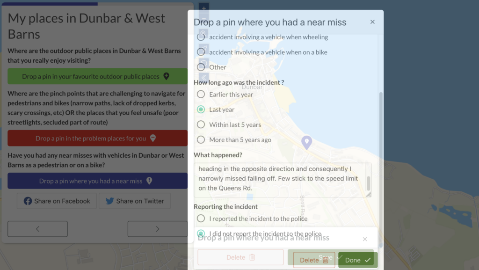Click the trash icon on Delete button
Image resolution: width=479 pixels, height=270 pixels.
click(326, 260)
